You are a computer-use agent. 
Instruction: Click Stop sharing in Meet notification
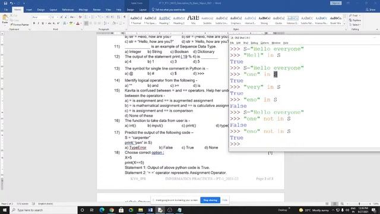pyautogui.click(x=210, y=200)
